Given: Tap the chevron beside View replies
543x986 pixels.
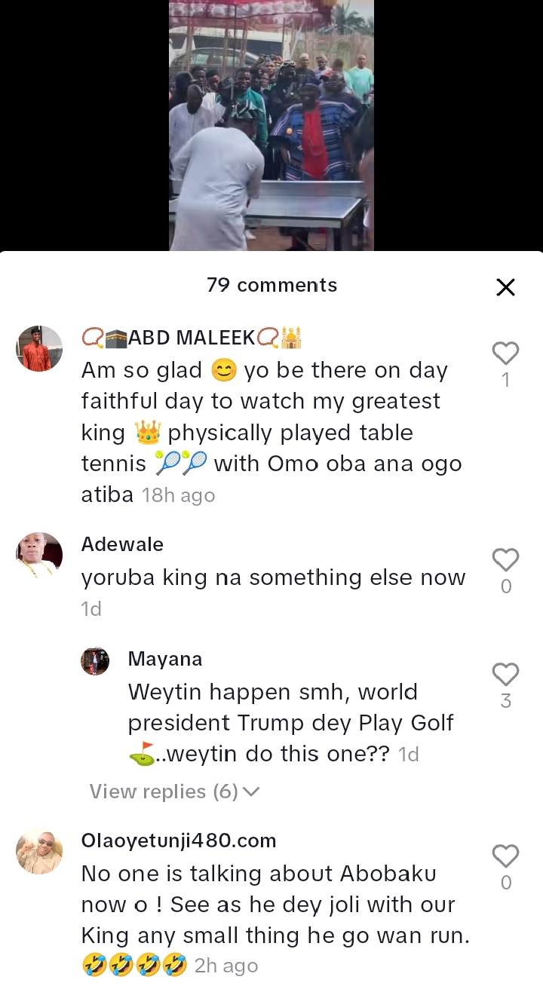Looking at the screenshot, I should tap(253, 792).
